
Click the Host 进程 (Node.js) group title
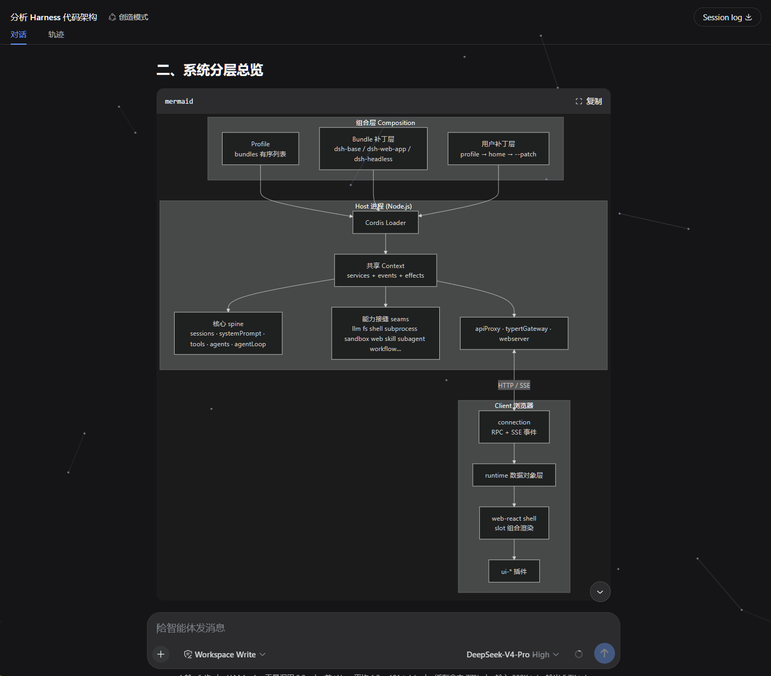pos(383,206)
